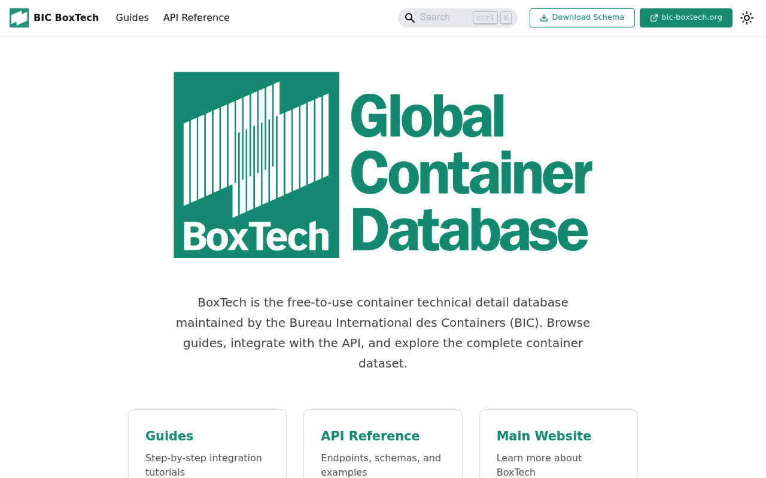Viewport: 766px width, 478px height.
Task: Toggle the light/dark theme sun icon
Action: [747, 18]
